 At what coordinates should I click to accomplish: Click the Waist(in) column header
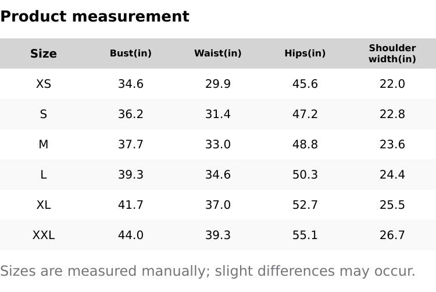[218, 54]
